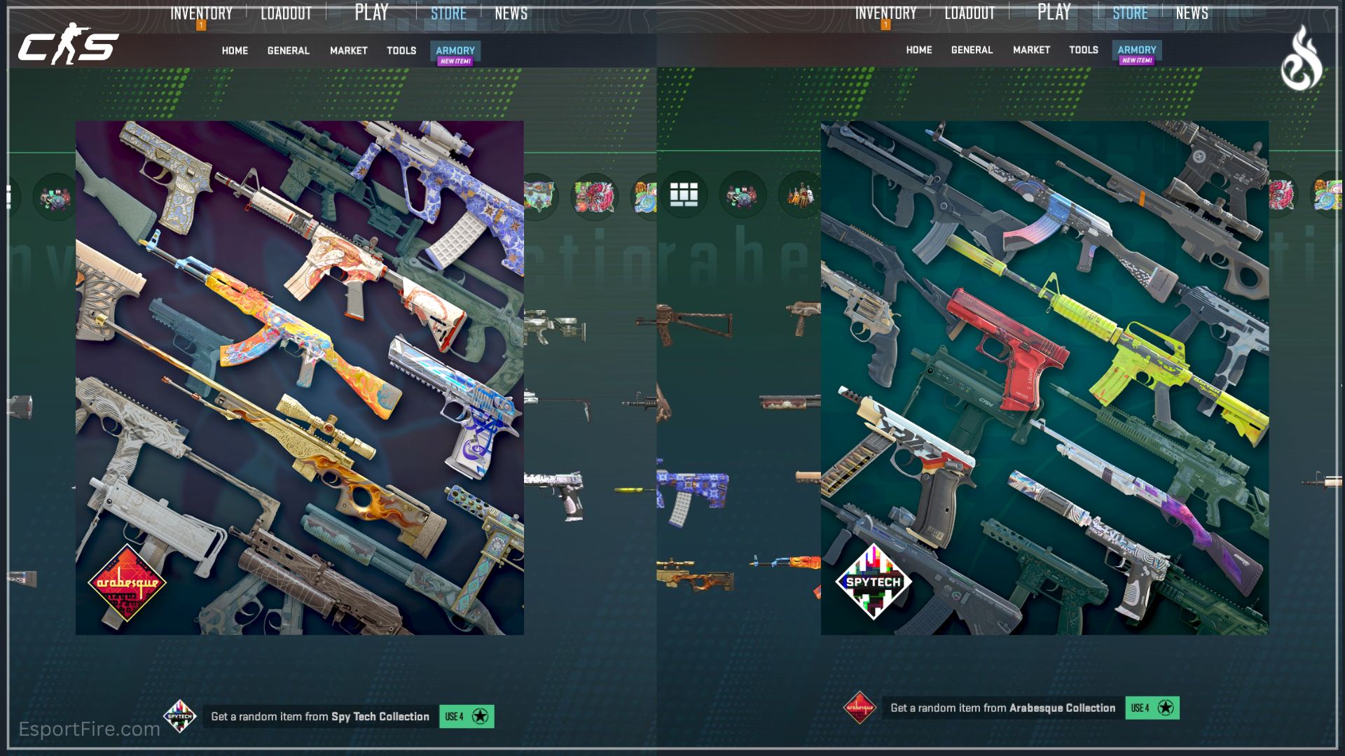Go to MARKET store section in right screenshot
The width and height of the screenshot is (1345, 756).
pyautogui.click(x=1031, y=50)
